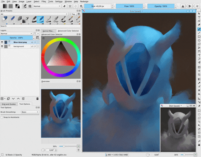Image resolution: width=201 pixels, height=157 pixels.
Task: Select the basic eraser brush preset
Action: (5, 19)
